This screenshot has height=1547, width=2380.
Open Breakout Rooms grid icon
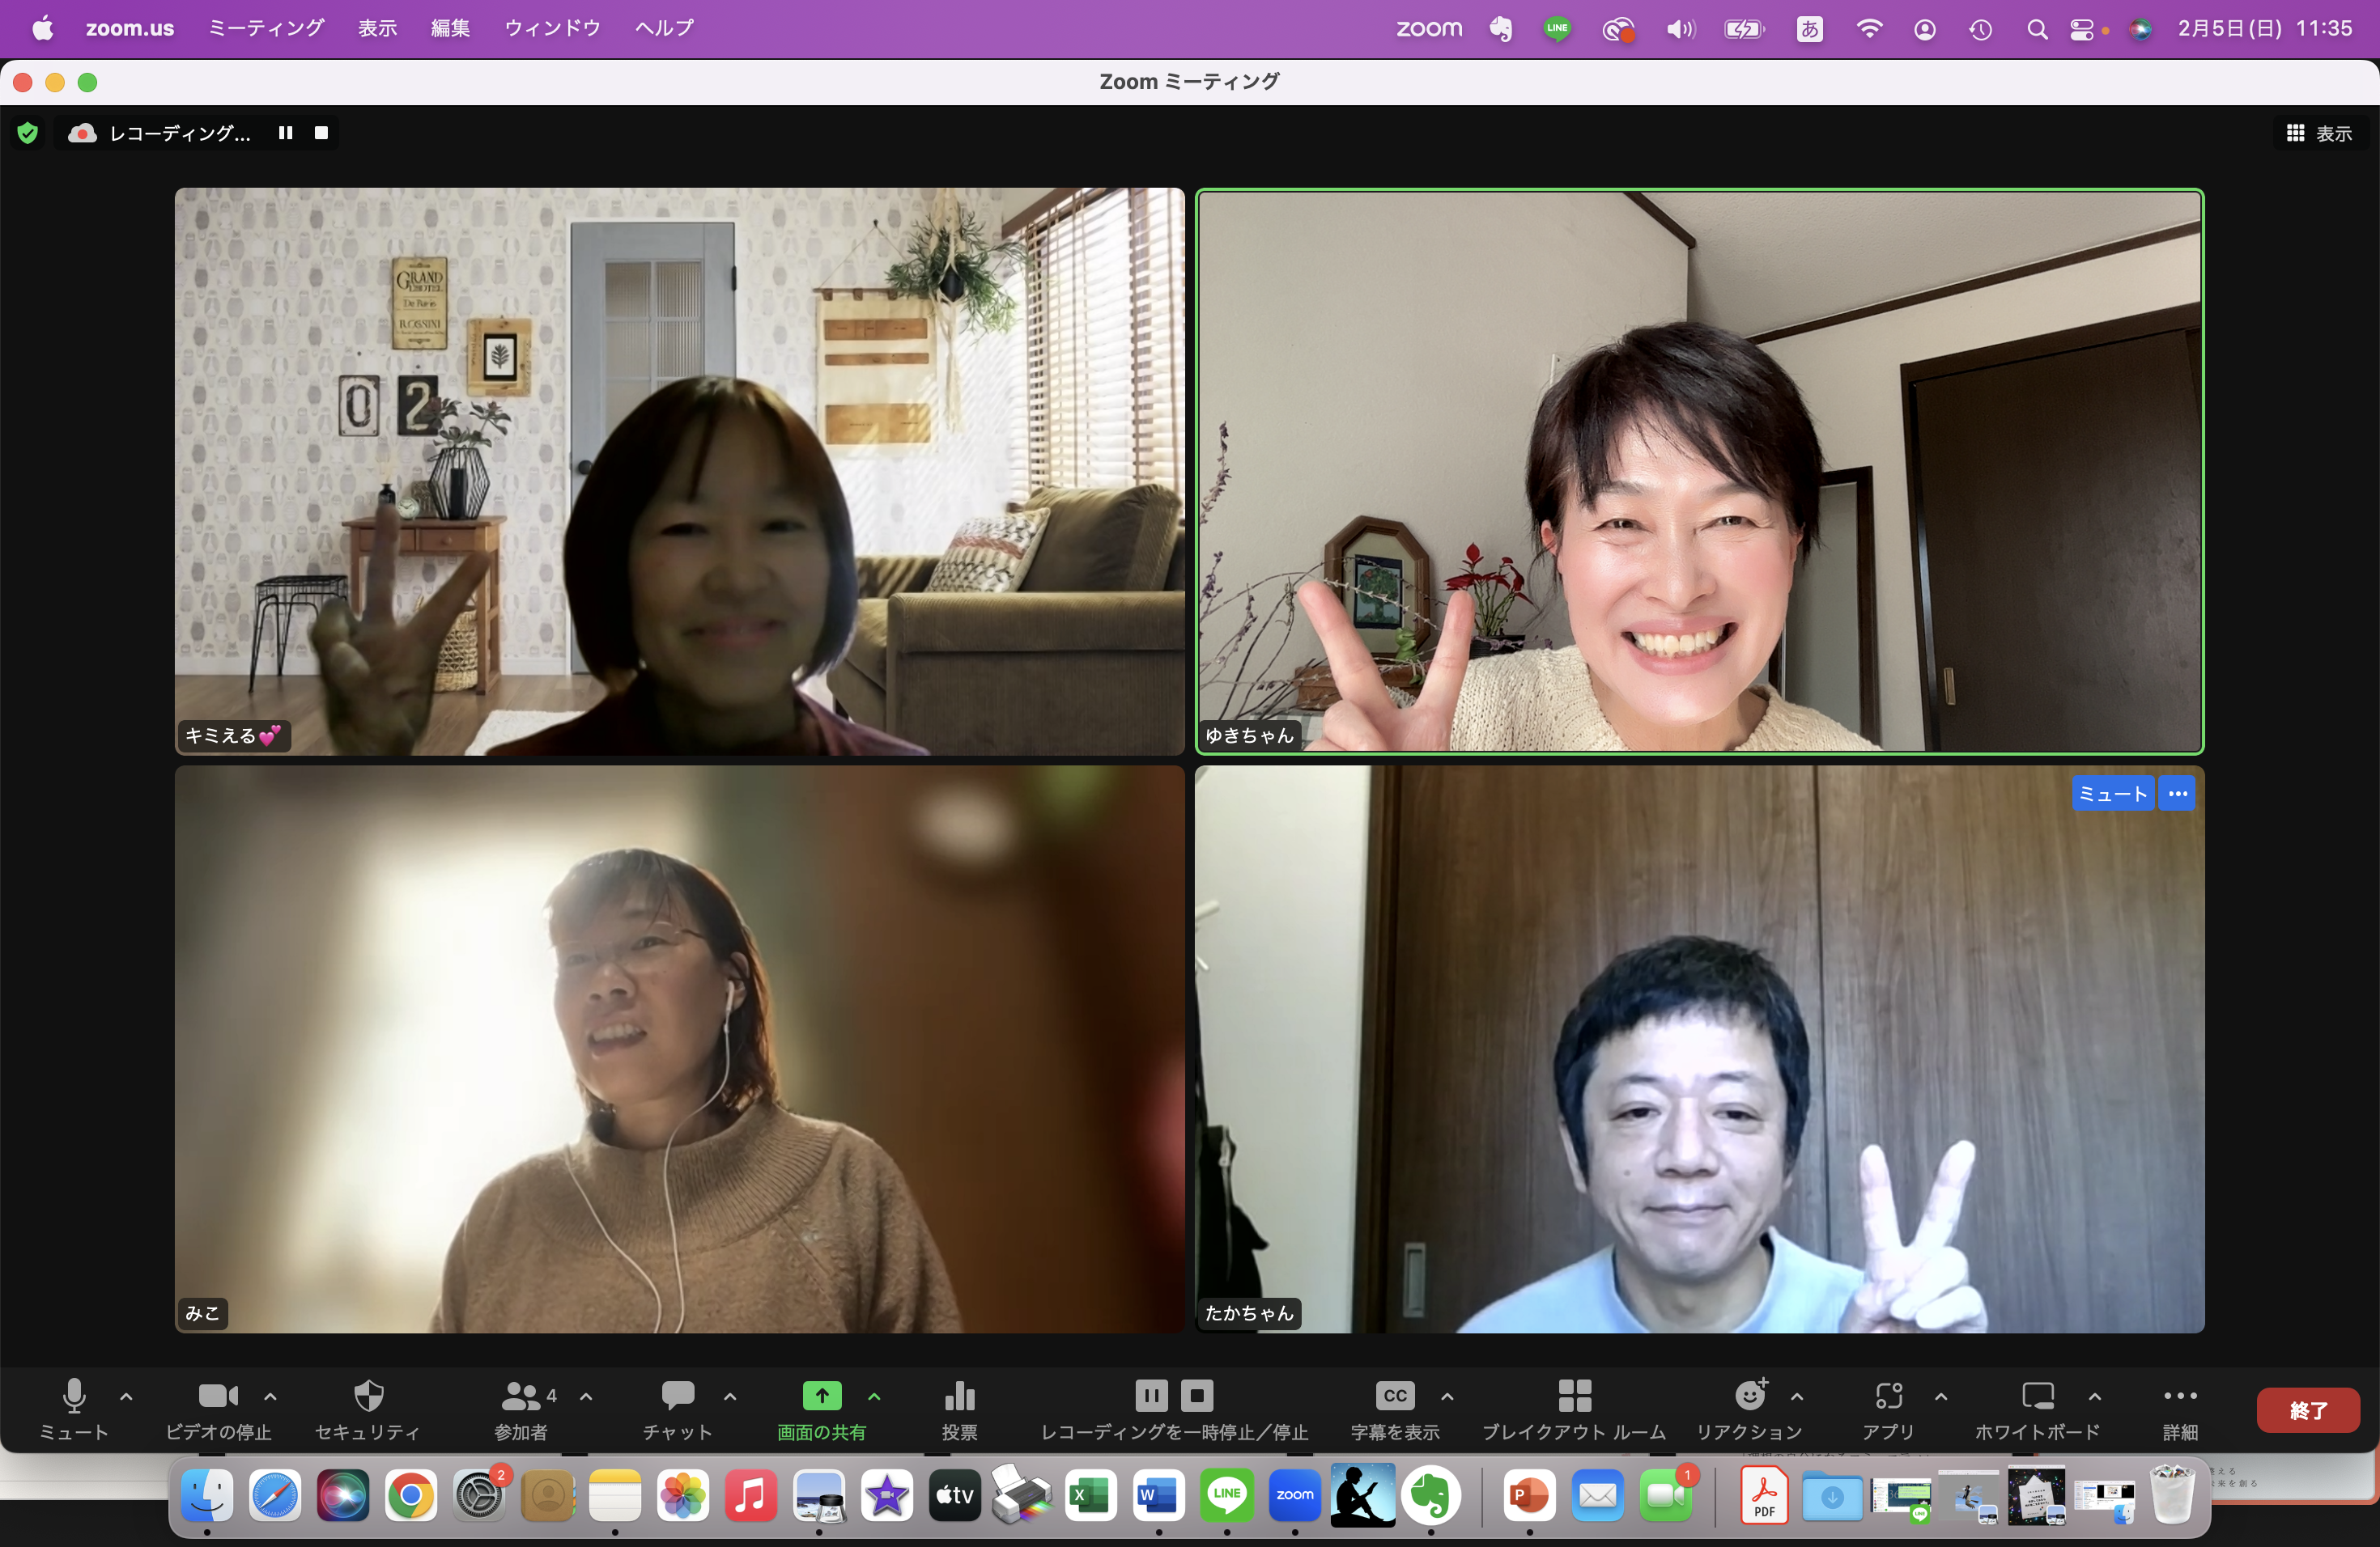pyautogui.click(x=1574, y=1395)
